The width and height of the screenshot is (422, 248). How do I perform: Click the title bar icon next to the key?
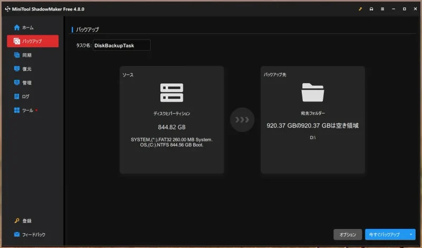(x=371, y=9)
